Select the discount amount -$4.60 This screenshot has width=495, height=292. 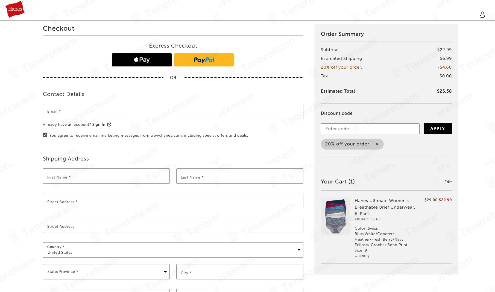tap(444, 67)
